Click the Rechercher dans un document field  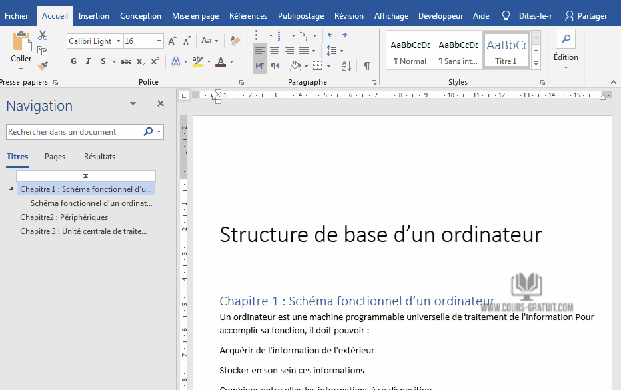[75, 132]
